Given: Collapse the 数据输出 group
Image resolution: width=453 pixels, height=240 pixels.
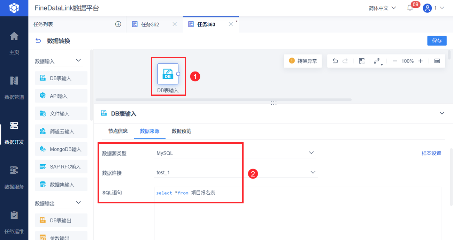Looking at the screenshot, I should coord(78,203).
